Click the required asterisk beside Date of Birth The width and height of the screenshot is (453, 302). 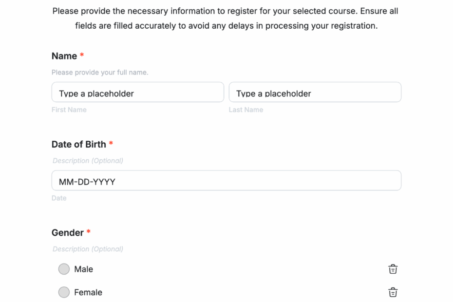click(x=111, y=144)
